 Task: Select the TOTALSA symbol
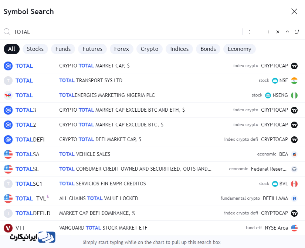click(x=27, y=154)
